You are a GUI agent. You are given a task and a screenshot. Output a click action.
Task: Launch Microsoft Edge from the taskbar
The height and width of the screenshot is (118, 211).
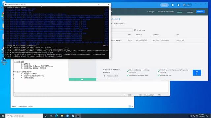(x=56, y=116)
